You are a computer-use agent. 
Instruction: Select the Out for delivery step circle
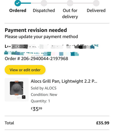point(70,3)
